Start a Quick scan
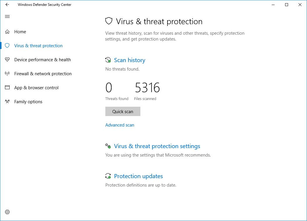The image size is (307, 221). [123, 111]
